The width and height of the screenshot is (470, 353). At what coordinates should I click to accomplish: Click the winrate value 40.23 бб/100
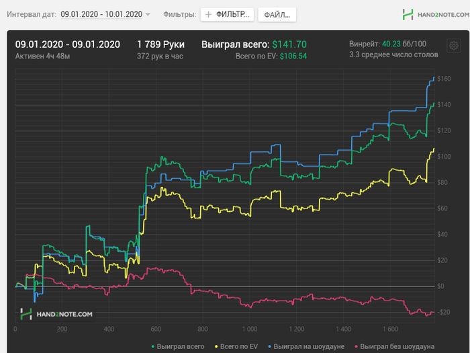click(x=404, y=44)
